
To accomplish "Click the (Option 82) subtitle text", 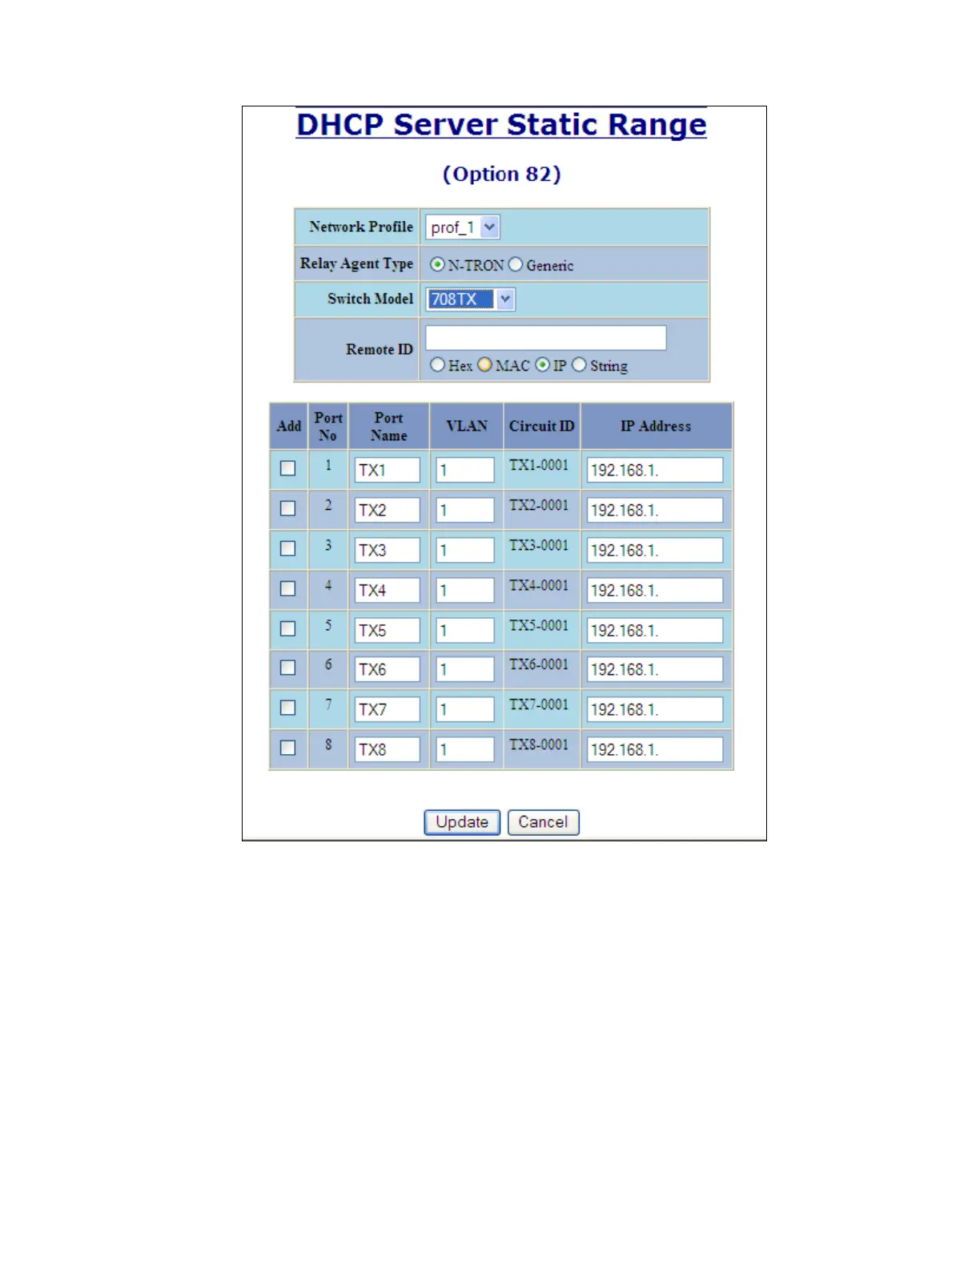I will [x=502, y=175].
